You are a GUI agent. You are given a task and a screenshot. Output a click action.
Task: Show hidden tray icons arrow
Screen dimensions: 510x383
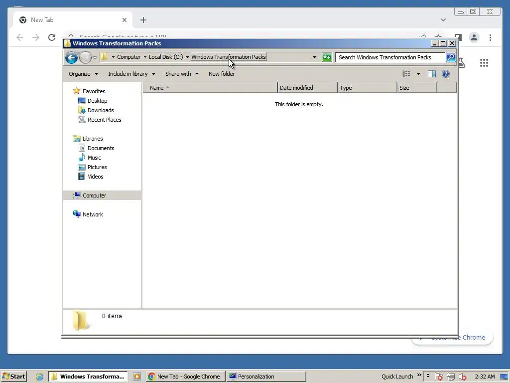[428, 376]
